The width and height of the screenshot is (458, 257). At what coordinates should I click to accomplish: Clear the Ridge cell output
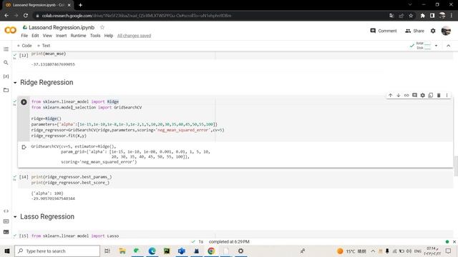(x=24, y=147)
